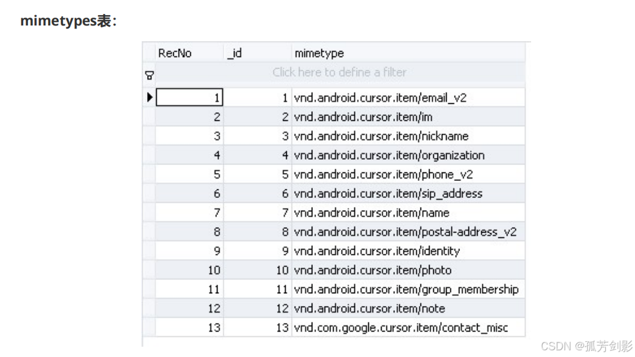Select the nickname mimetype row
This screenshot has width=635, height=357.
[x=381, y=136]
